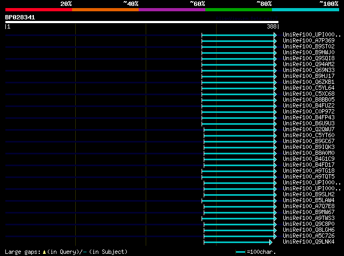Select the UniRef100_B9GC67 label

pos(309,141)
